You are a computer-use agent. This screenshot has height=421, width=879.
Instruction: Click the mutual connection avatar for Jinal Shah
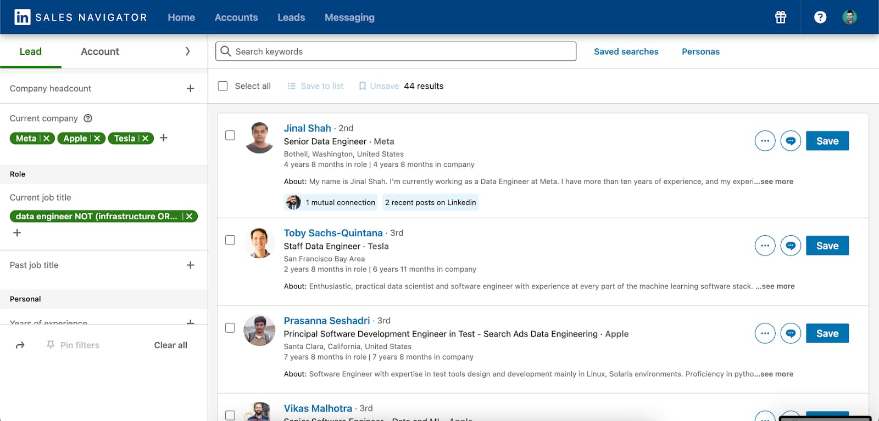(x=293, y=202)
